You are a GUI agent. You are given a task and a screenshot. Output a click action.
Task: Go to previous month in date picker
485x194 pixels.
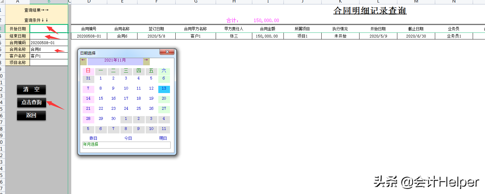click(x=83, y=62)
